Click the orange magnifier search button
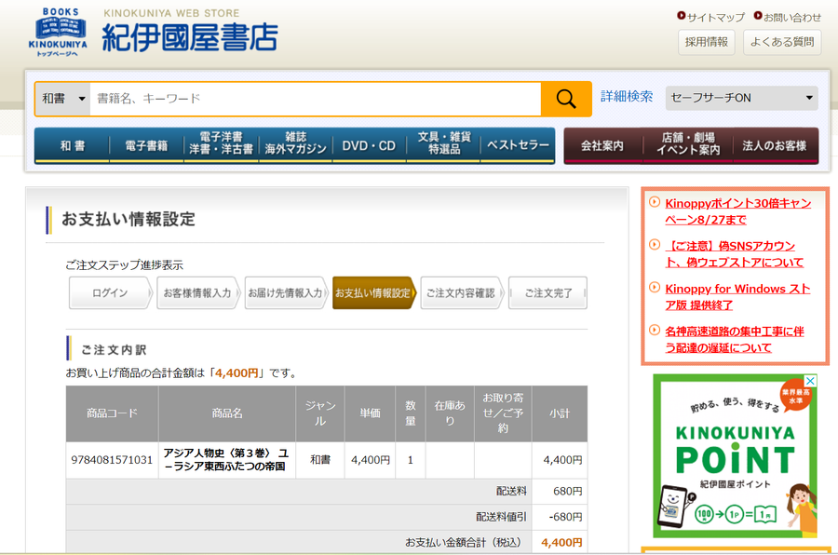Viewport: 838px width, 555px height. pos(566,99)
